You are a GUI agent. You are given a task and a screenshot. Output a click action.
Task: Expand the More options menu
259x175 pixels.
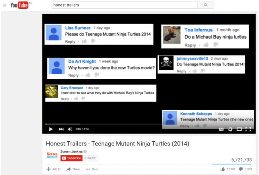(92, 169)
